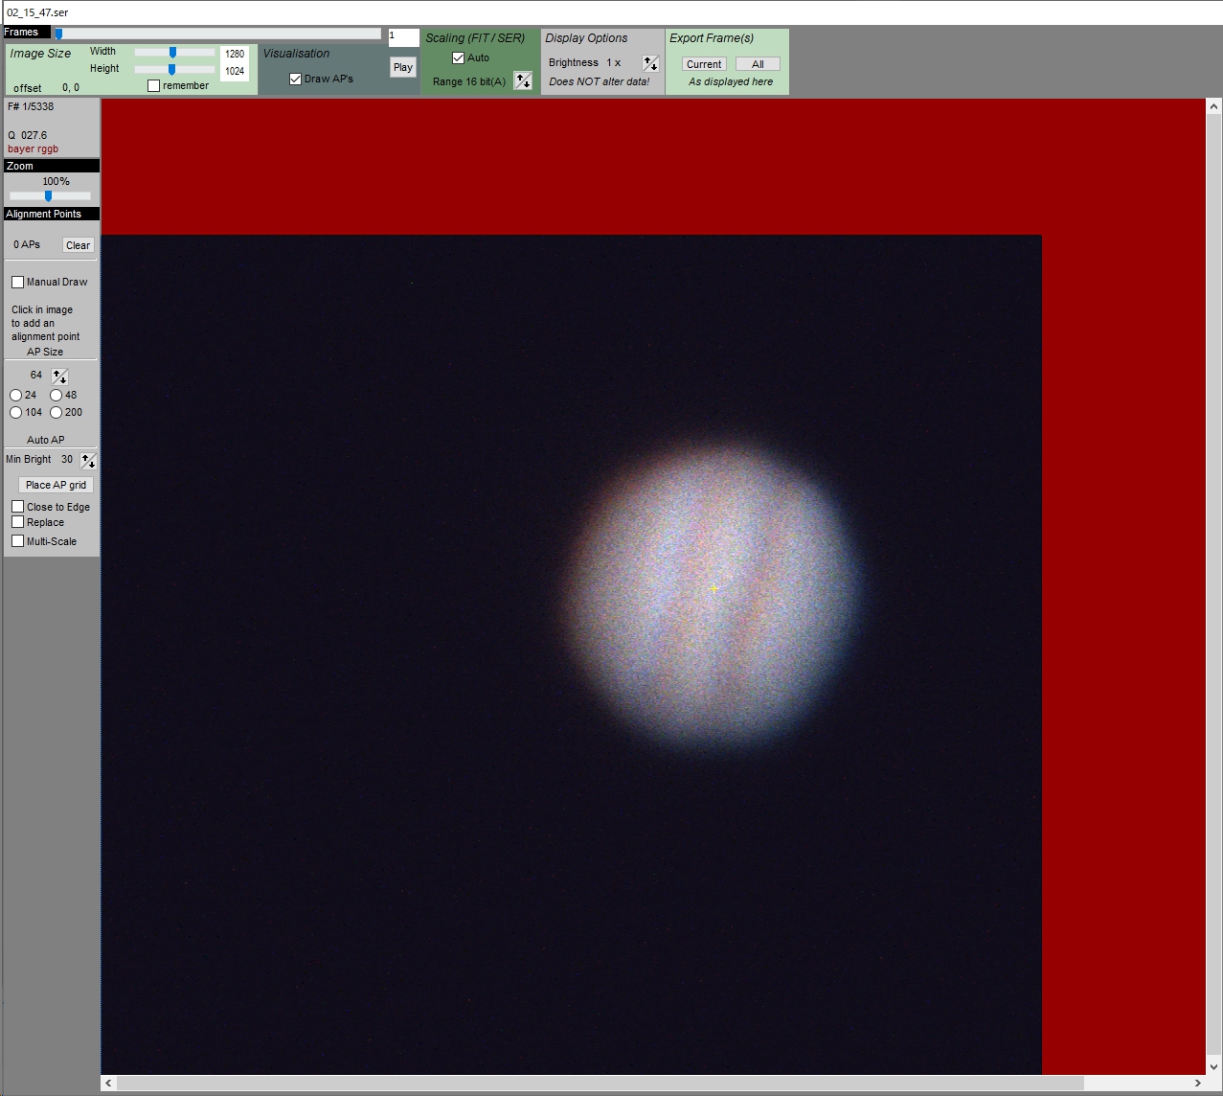Click the horizontal scrollbar right arrow
The width and height of the screenshot is (1223, 1096).
(x=1198, y=1083)
